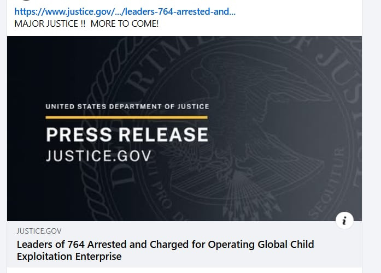
Task: Click the JUSTICE.GOV source label below the image
Action: pos(39,231)
